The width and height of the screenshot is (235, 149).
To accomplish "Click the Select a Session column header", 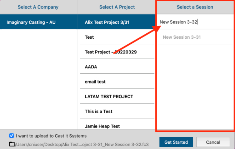I will click(195, 7).
